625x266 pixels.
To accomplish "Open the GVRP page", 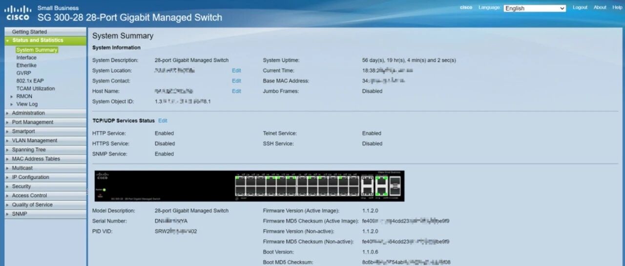I will [24, 73].
